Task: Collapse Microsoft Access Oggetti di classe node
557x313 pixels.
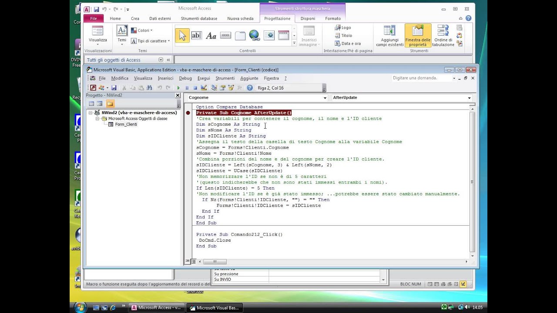Action: [x=97, y=118]
